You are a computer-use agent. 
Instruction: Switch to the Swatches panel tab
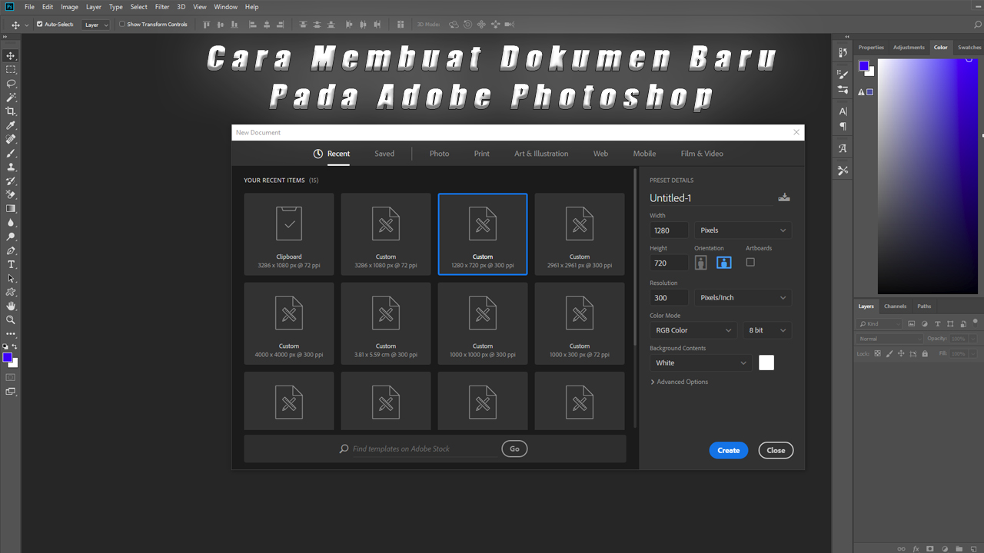click(x=969, y=48)
